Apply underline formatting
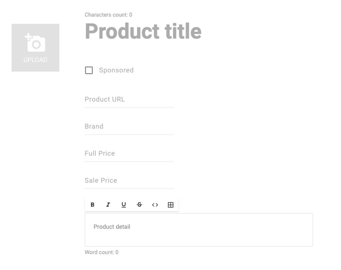 [x=124, y=205]
